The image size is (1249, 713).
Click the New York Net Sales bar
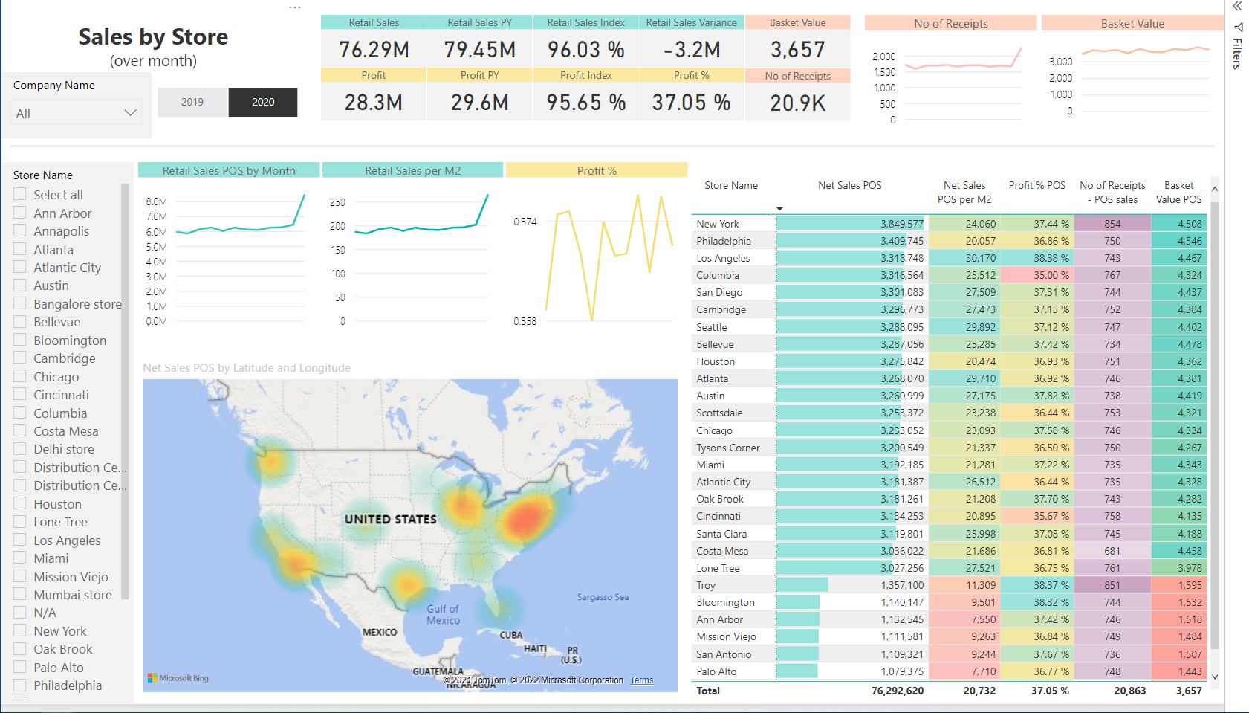click(851, 224)
